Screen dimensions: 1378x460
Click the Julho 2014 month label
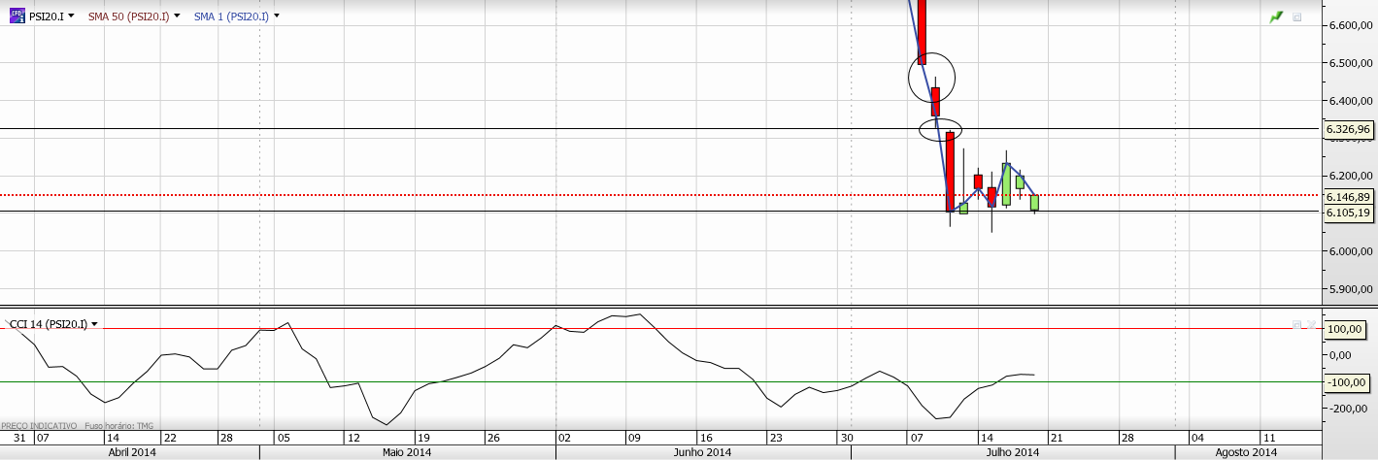pos(1012,452)
